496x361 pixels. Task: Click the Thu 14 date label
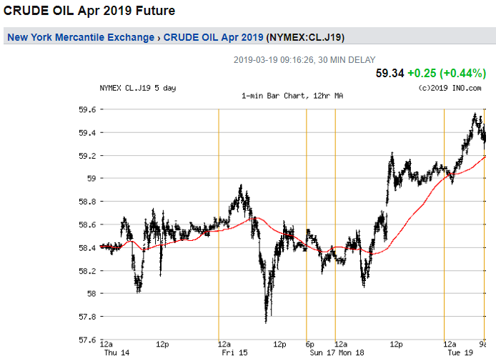(x=112, y=353)
